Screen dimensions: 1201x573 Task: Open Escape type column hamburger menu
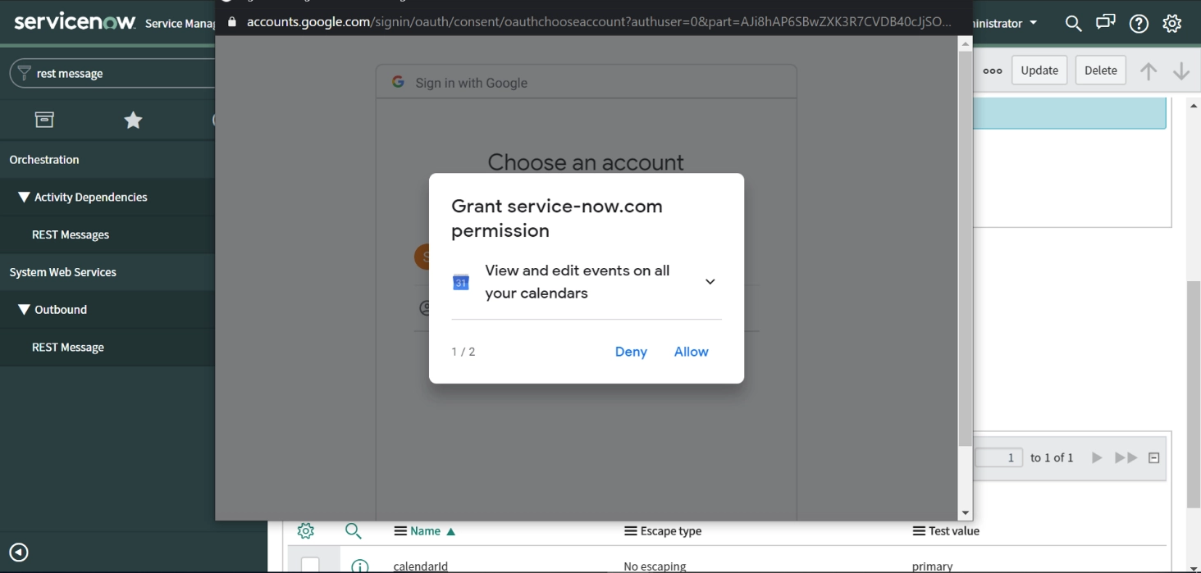point(631,531)
